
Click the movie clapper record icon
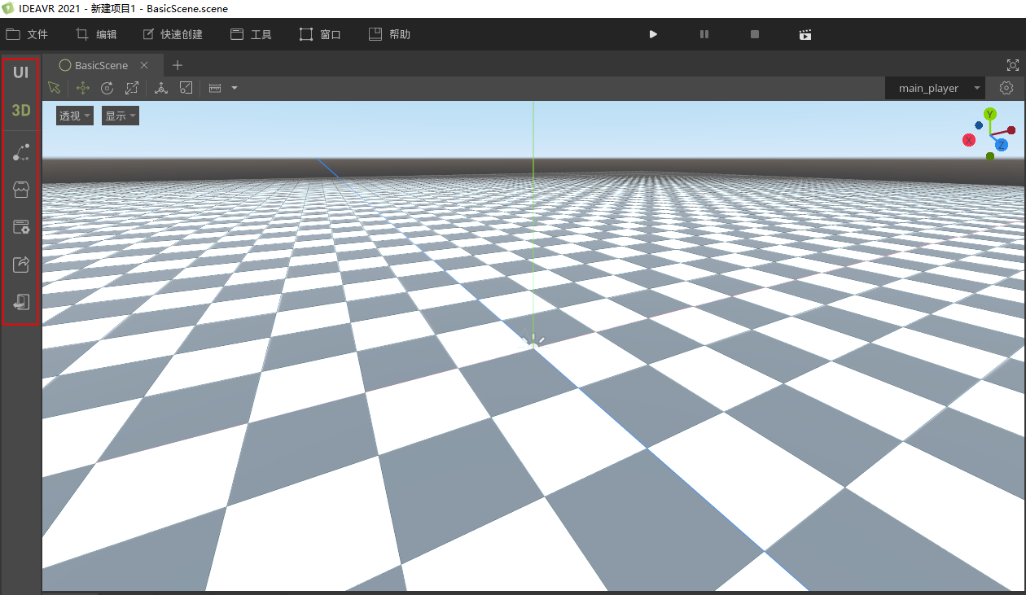[805, 34]
